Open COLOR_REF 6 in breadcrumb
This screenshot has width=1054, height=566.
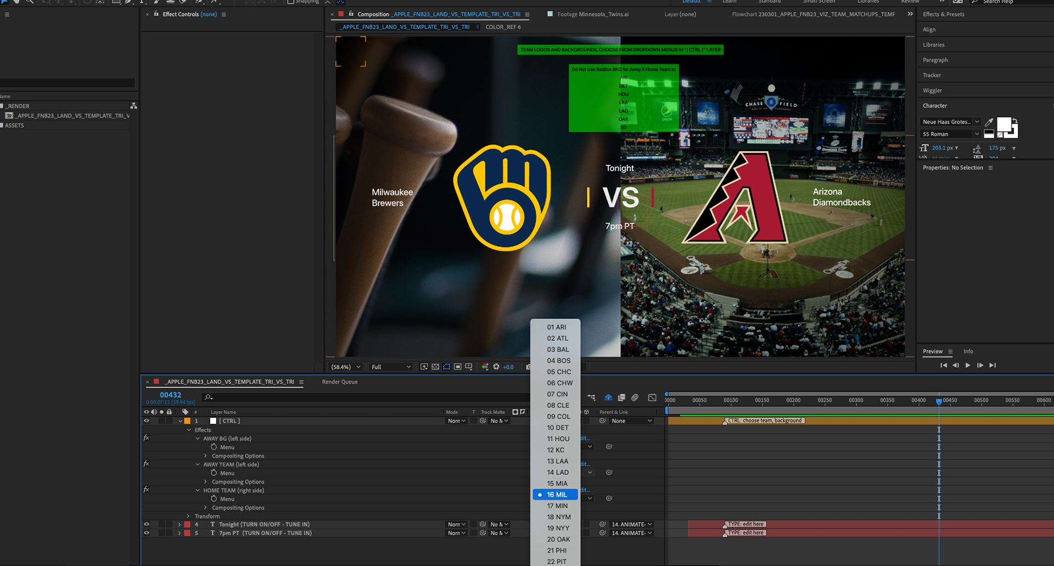pyautogui.click(x=503, y=27)
